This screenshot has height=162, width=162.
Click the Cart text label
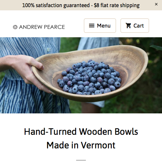(x=139, y=26)
